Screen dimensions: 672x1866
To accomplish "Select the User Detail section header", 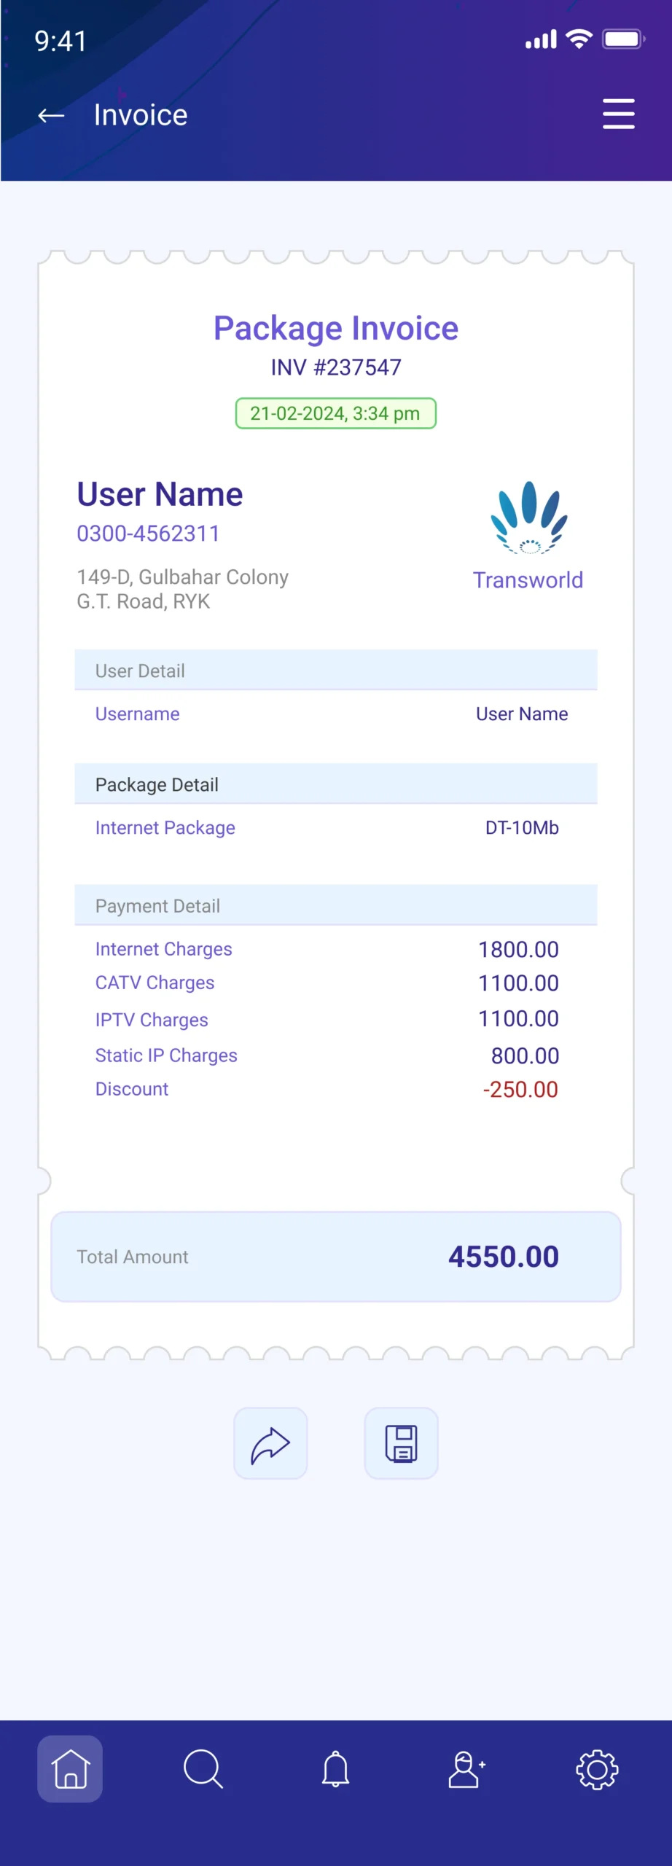I will tap(335, 670).
